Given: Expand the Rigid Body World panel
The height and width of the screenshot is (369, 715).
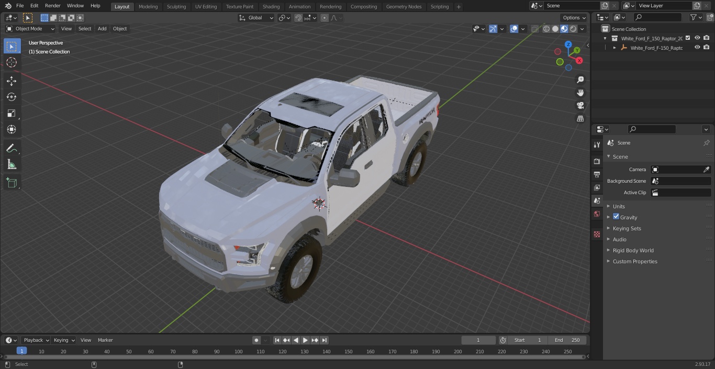Looking at the screenshot, I should (633, 250).
